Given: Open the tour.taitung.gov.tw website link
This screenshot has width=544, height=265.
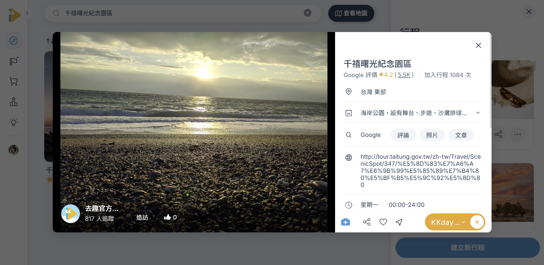Looking at the screenshot, I should coord(420,170).
